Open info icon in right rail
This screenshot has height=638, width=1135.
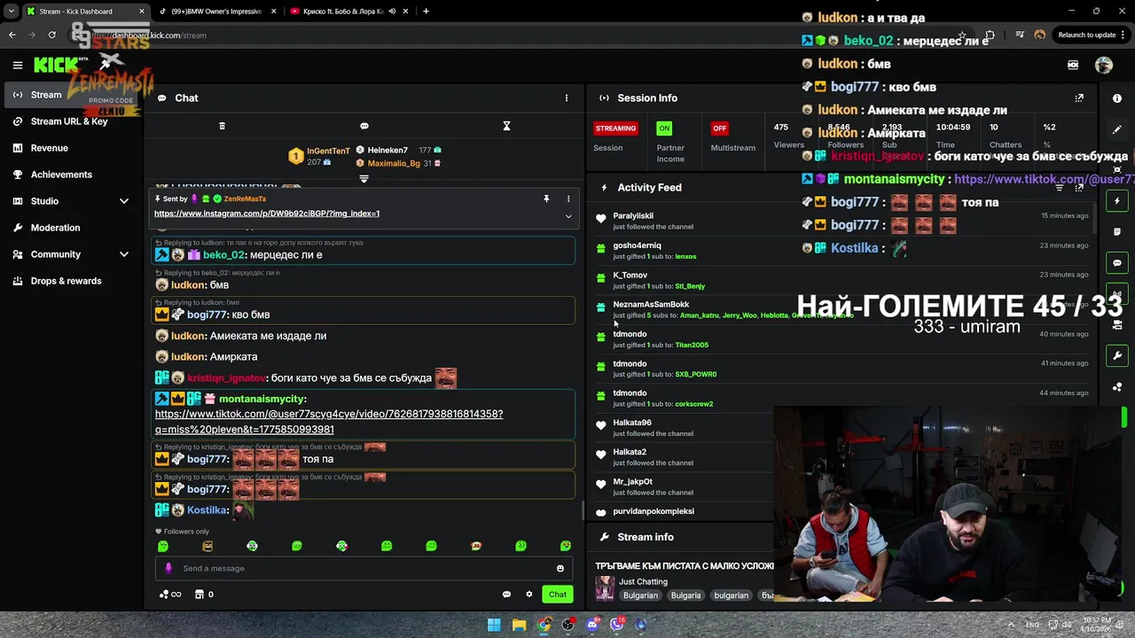coord(1117,98)
